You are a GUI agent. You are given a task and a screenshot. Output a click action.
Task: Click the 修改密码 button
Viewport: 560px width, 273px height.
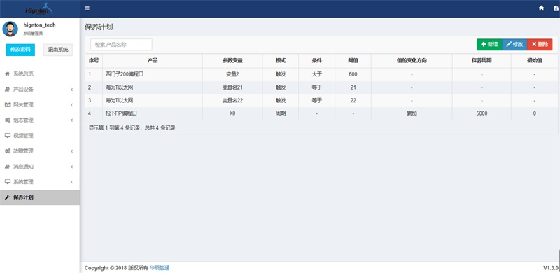tap(20, 50)
